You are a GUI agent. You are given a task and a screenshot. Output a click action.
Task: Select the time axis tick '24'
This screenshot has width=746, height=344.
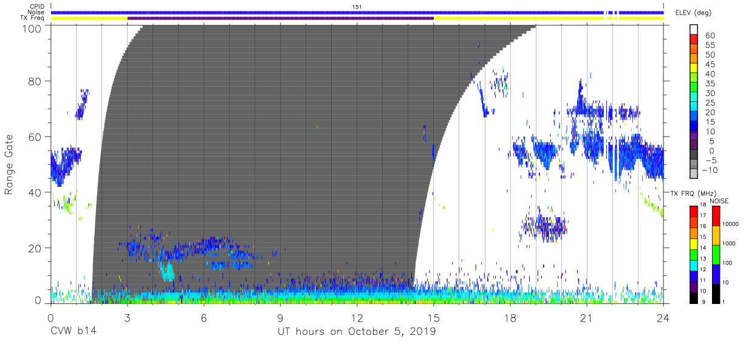(x=663, y=318)
